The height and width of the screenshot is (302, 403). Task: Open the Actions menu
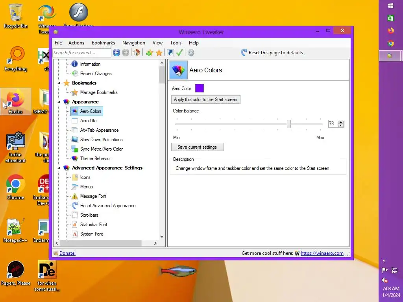point(76,43)
